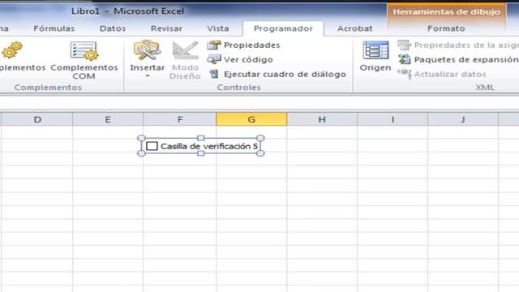The width and height of the screenshot is (519, 292).
Task: Click the Insertar controls toolbox icon
Action: point(147,49)
